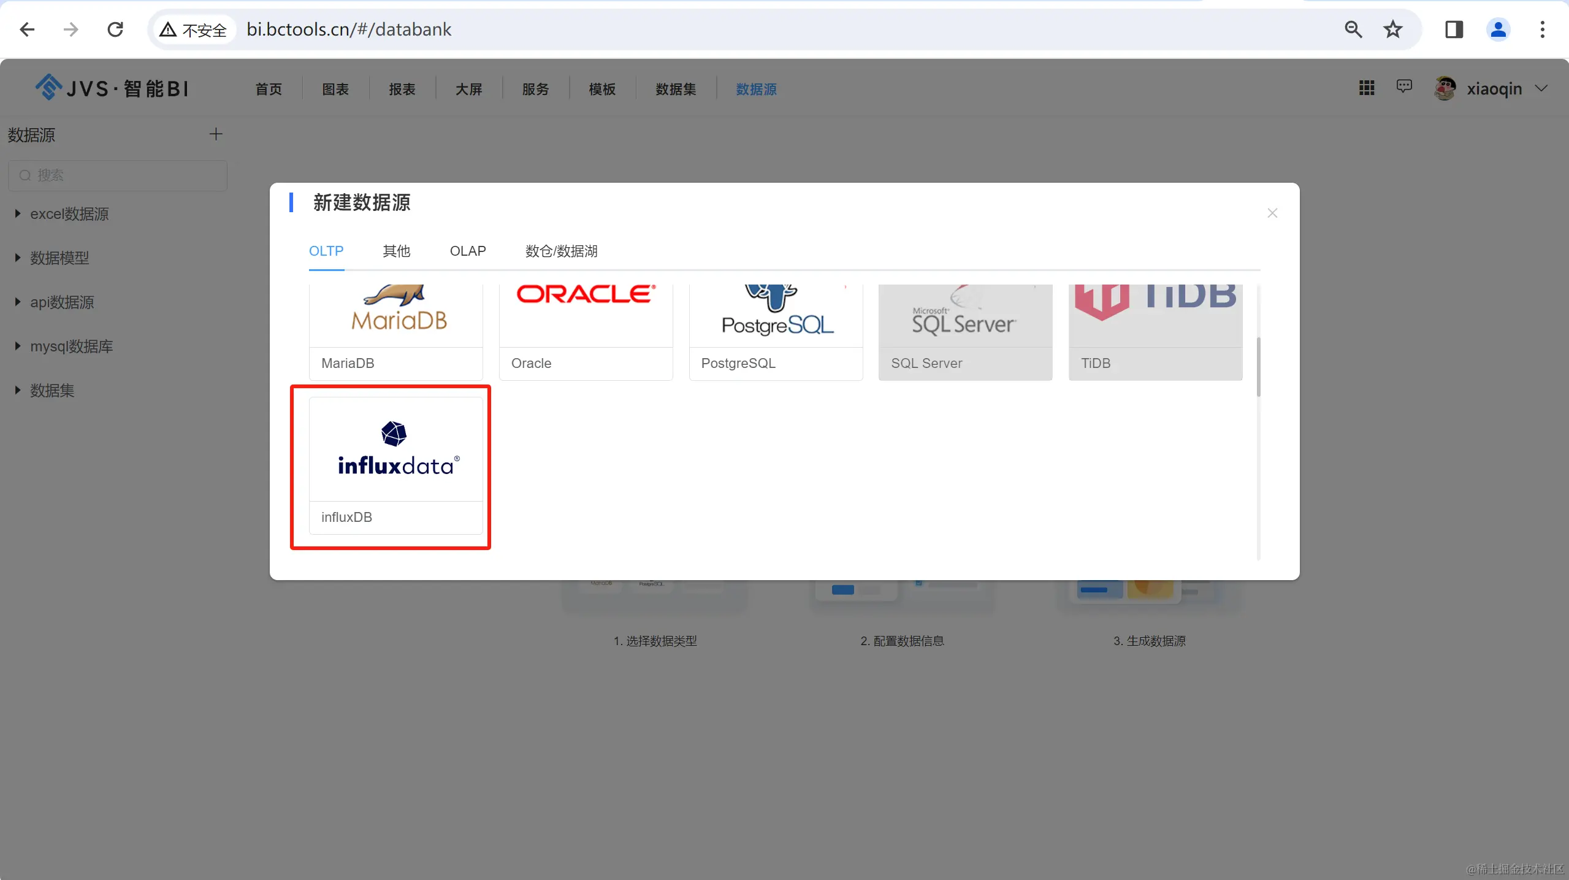Switch to the 数仓/数据湖 tab
This screenshot has height=880, width=1569.
(561, 251)
